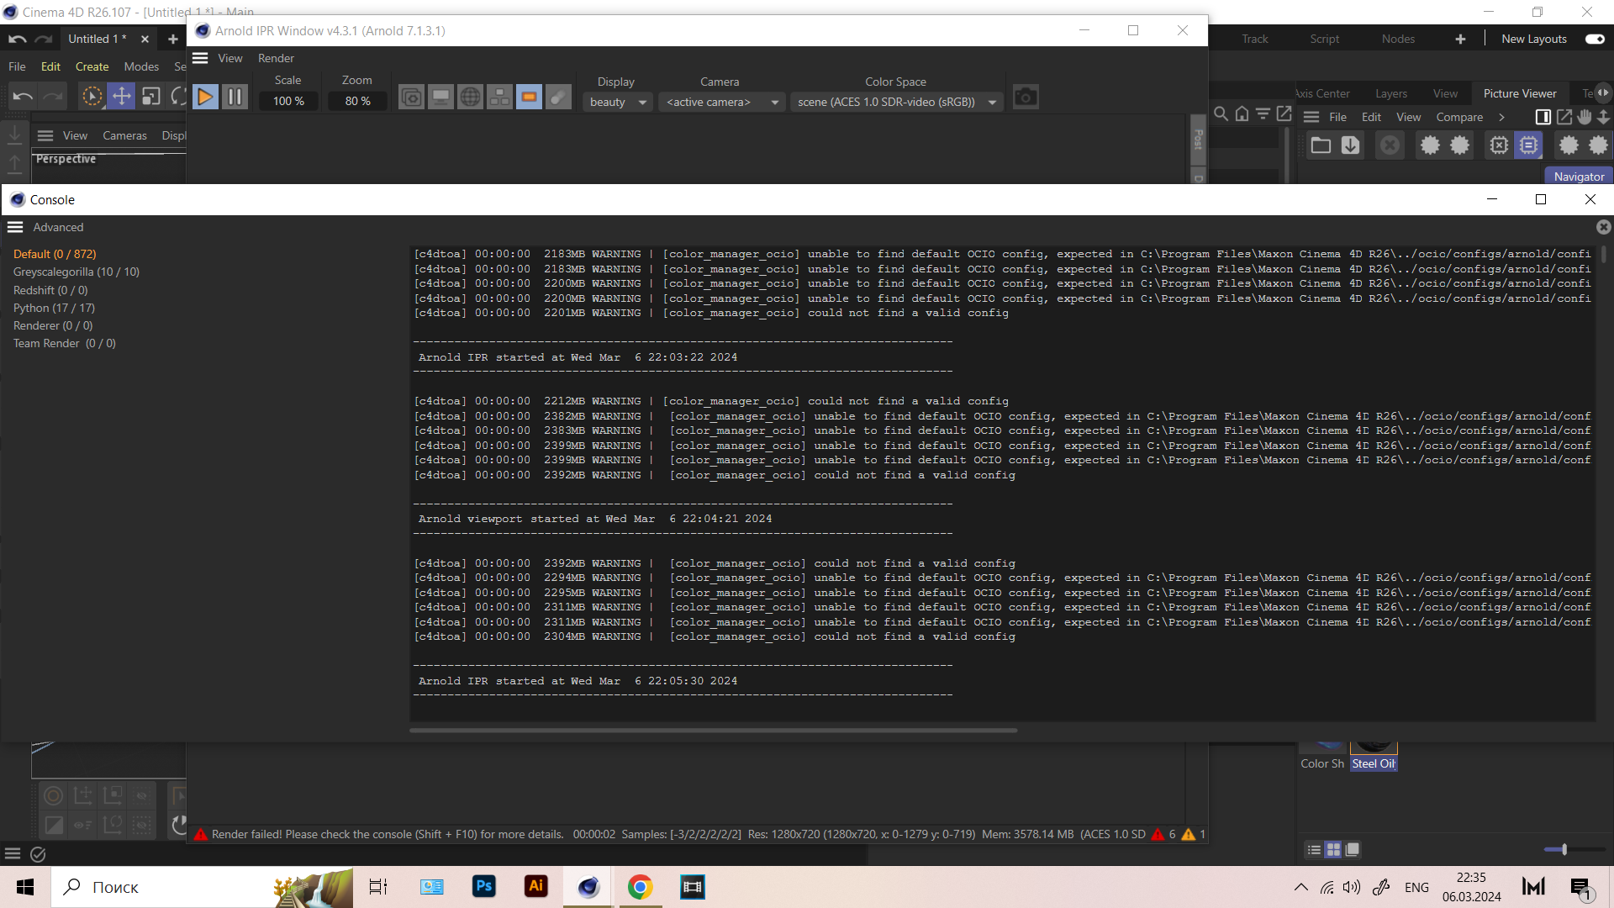Click the camera snapshot icon in IPR window
The height and width of the screenshot is (908, 1614).
coord(1026,98)
